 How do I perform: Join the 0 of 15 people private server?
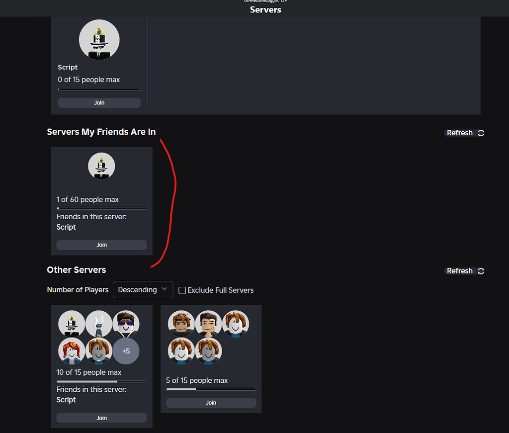[99, 102]
